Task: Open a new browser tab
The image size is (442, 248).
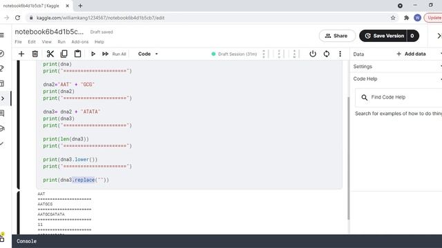Action: 80,6
